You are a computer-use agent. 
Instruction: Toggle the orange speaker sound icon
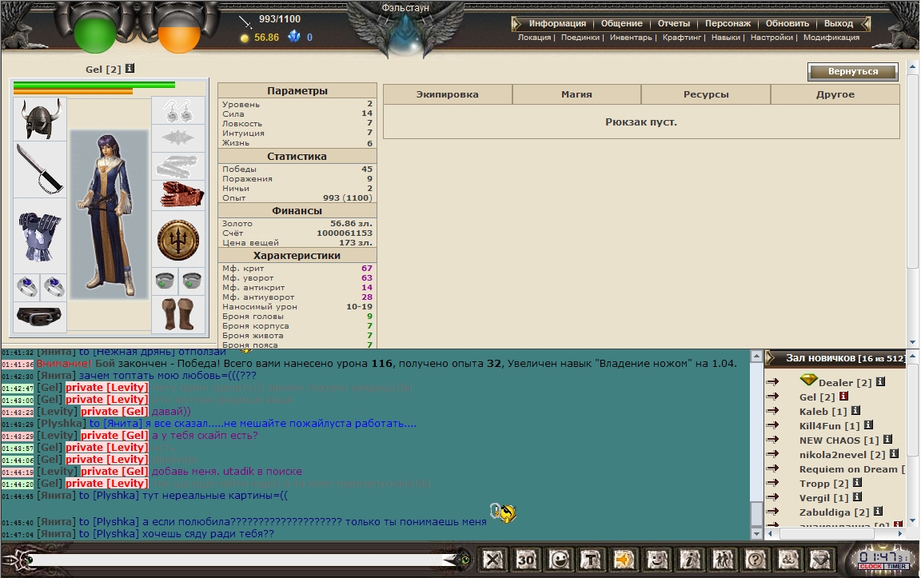624,560
